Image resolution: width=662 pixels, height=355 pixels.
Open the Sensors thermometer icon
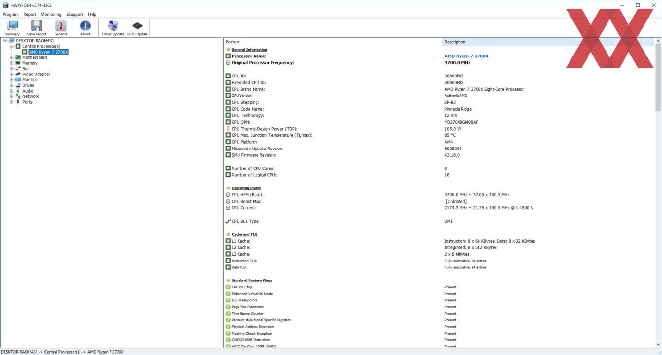61,28
